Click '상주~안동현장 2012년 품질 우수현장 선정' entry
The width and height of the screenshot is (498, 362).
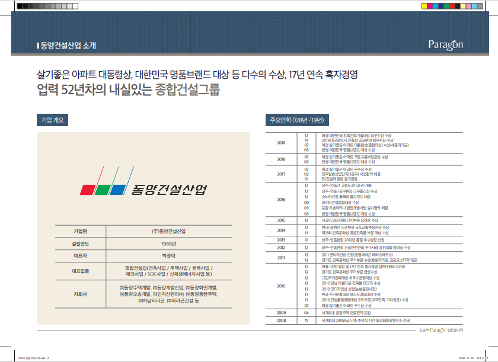[x=353, y=240]
